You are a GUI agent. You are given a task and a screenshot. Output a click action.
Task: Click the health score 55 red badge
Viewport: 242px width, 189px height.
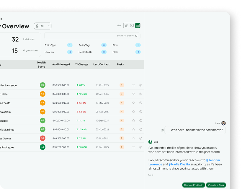42,138
